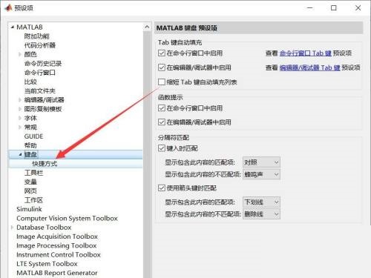Select Computer Vision System Toolbox
Screen dimensions: 371x278
click(67, 219)
